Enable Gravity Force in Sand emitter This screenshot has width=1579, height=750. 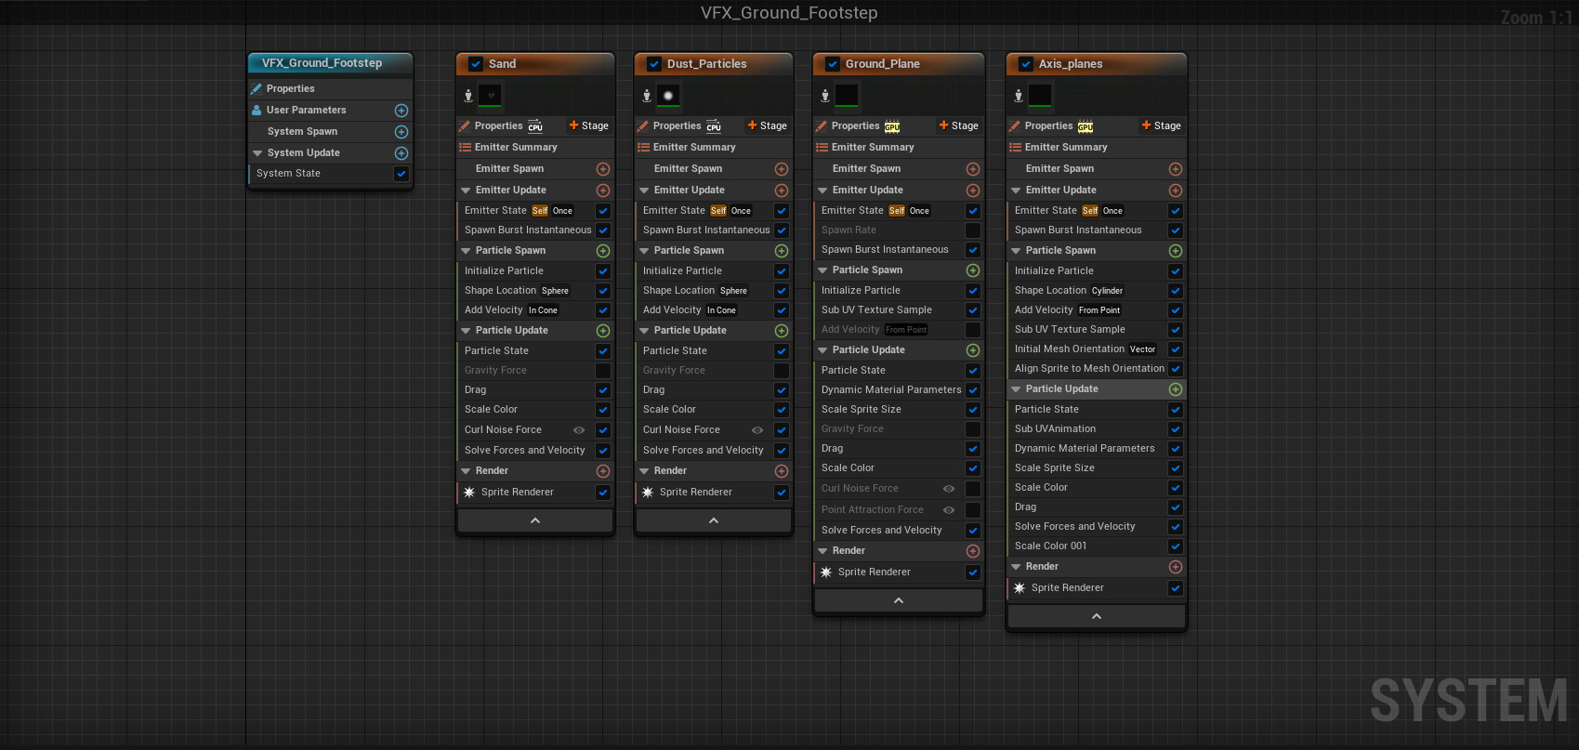point(602,371)
